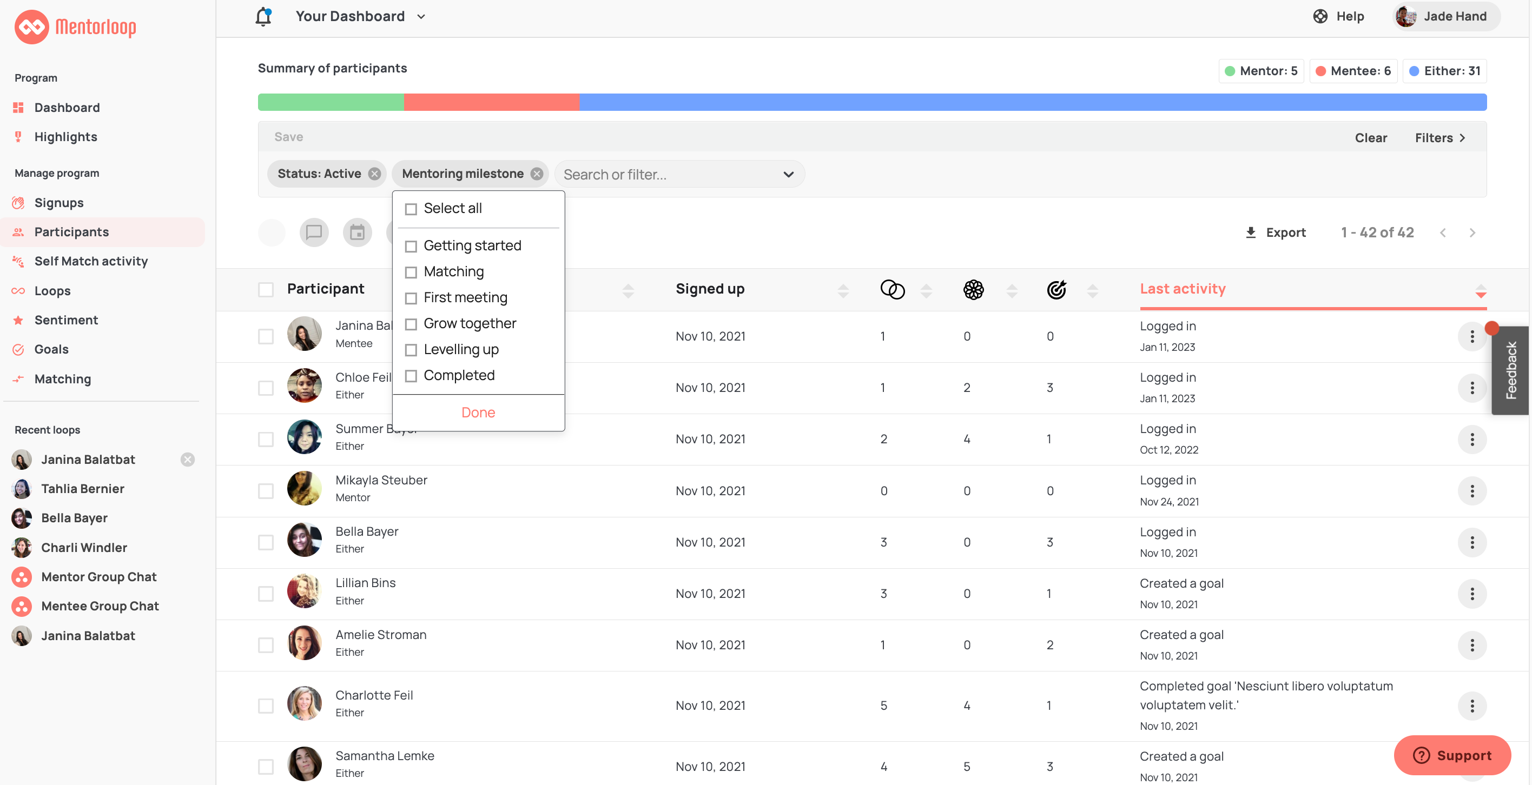
Task: Open Goals in the sidebar
Action: [51, 349]
